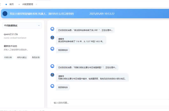The image size is (169, 111).
Task: Close the AI配置管理 tab
Action: [x=36, y=4]
